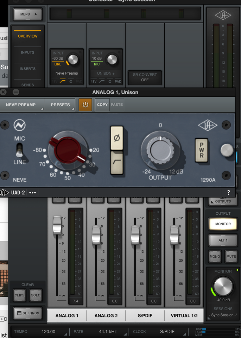Select the OVERVIEW view tab
The height and width of the screenshot is (338, 241).
click(x=27, y=36)
